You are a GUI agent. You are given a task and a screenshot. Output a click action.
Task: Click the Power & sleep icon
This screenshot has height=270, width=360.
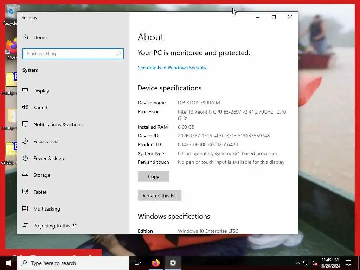(25, 158)
